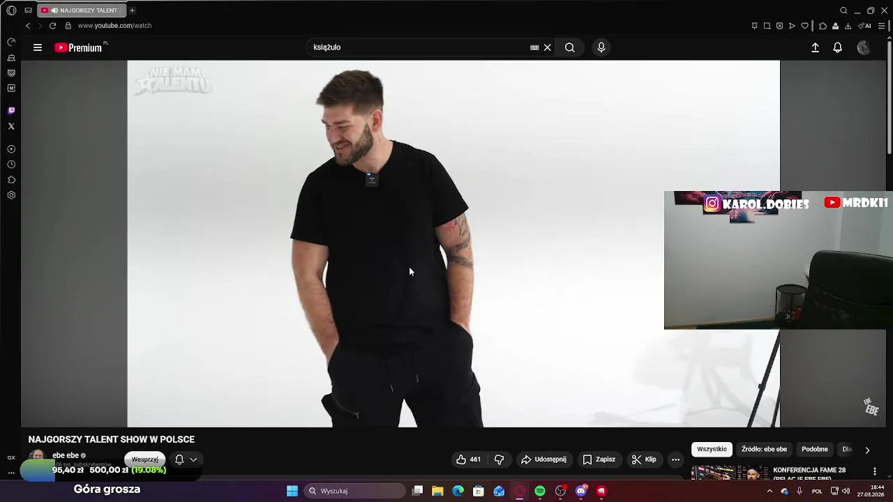Click the Wesprzyj support button
Viewport: 893px width, 502px height.
point(145,459)
